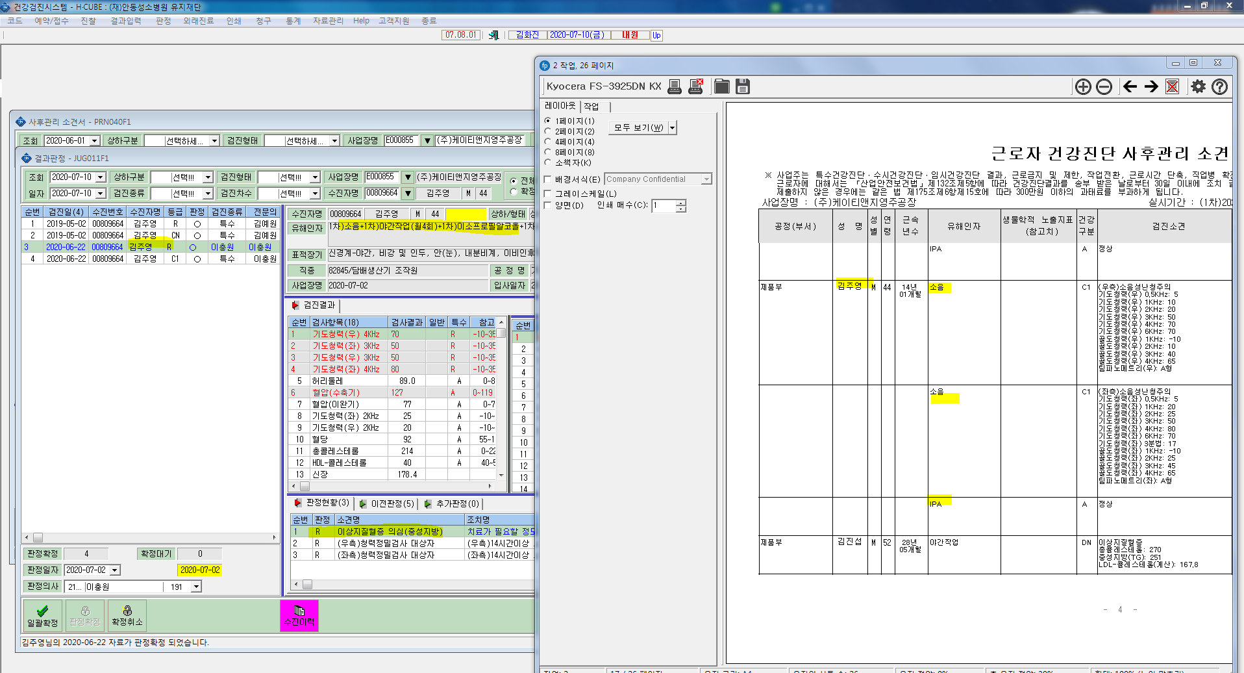Click the 확정취소 button
The image size is (1244, 673).
click(x=127, y=615)
